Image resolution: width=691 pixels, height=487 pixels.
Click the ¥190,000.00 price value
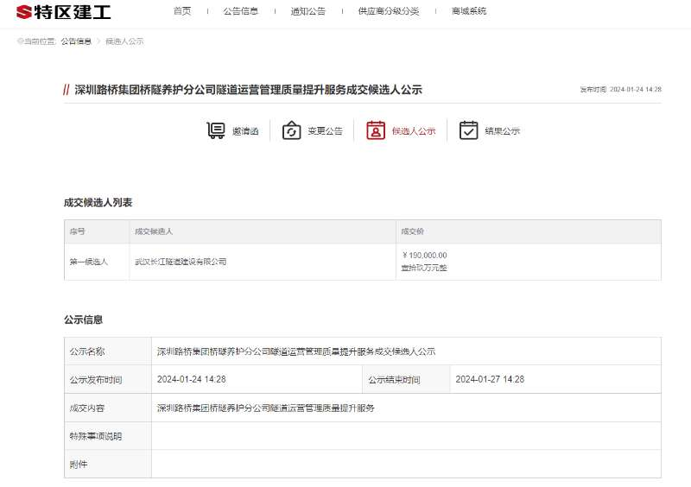424,256
